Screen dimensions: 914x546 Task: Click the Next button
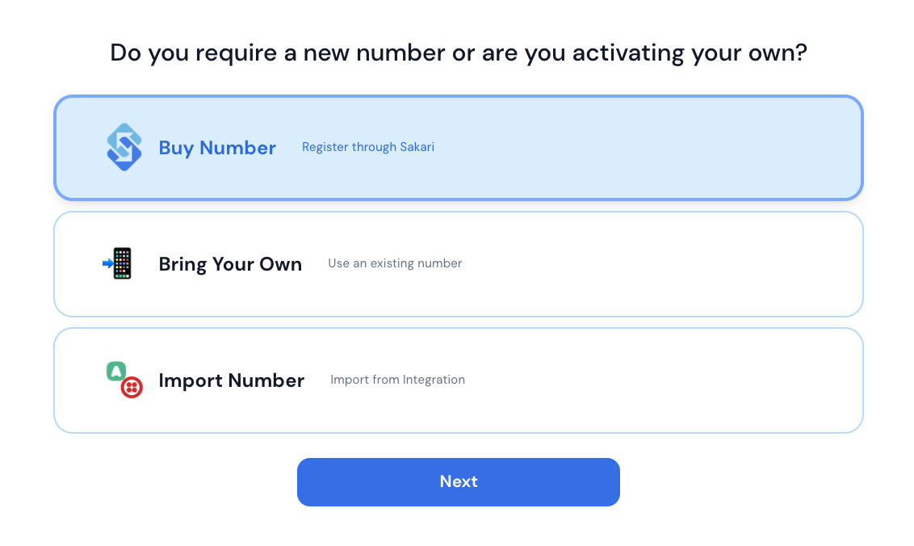[458, 482]
